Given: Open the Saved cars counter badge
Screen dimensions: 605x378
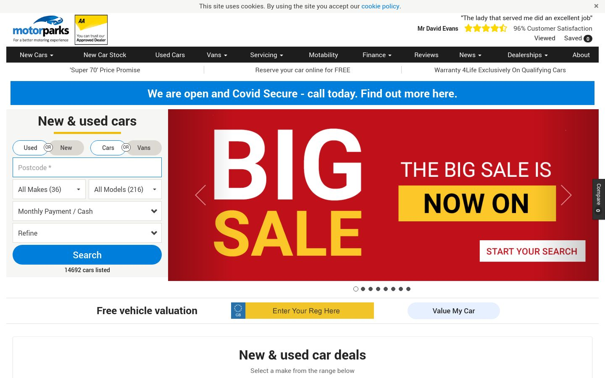Looking at the screenshot, I should (x=588, y=39).
